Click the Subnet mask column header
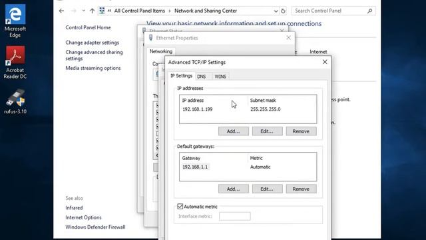 click(x=263, y=101)
